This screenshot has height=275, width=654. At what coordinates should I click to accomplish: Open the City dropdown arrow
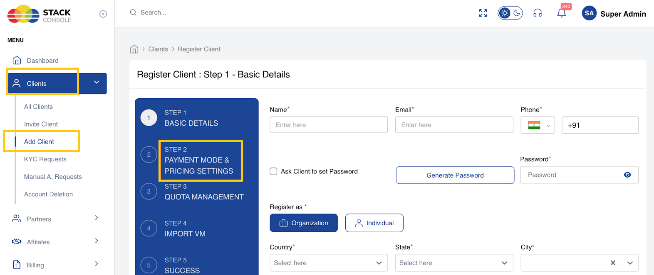coord(630,263)
